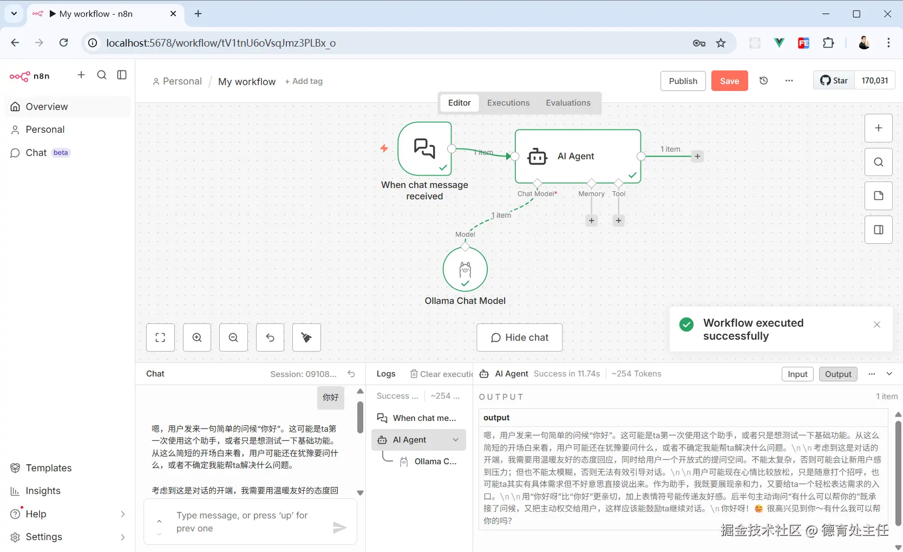
Task: Open search from the sidebar magnifier icon
Action: point(102,75)
